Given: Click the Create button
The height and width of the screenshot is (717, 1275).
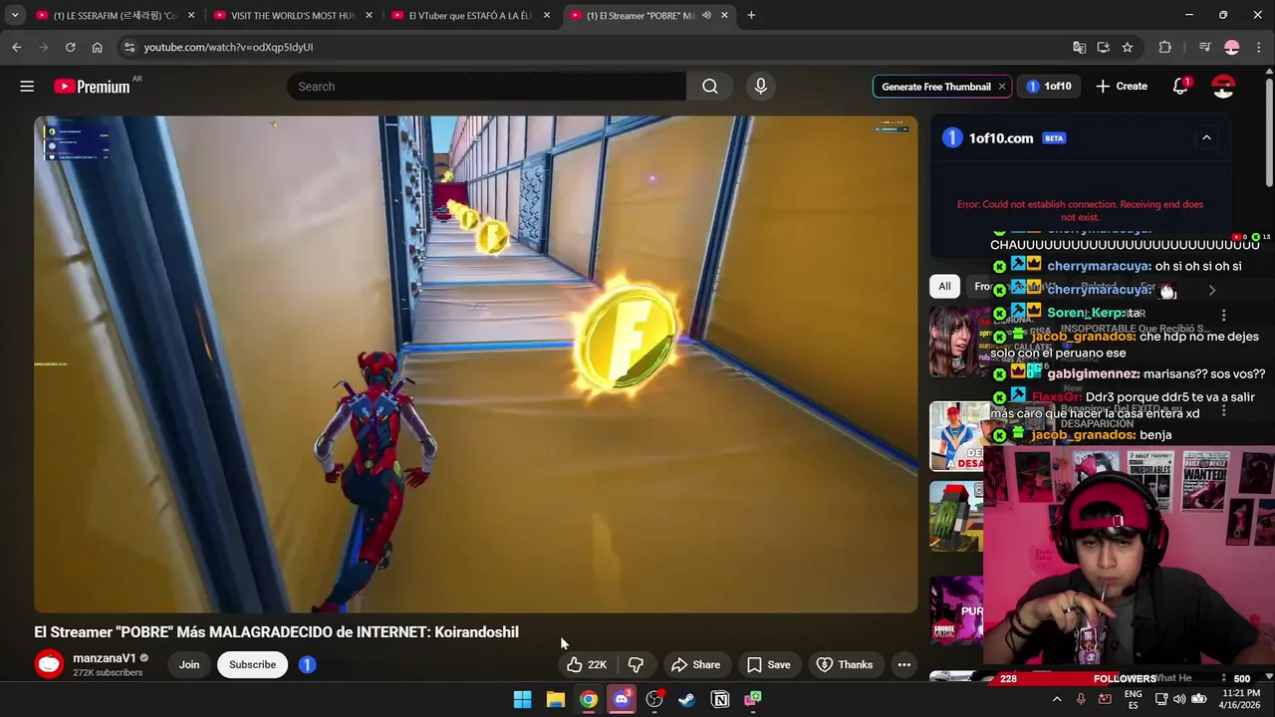Looking at the screenshot, I should 1122,87.
